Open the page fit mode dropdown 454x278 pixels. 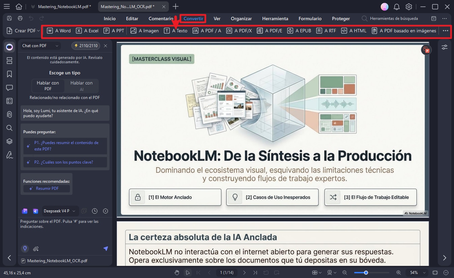(x=316, y=273)
